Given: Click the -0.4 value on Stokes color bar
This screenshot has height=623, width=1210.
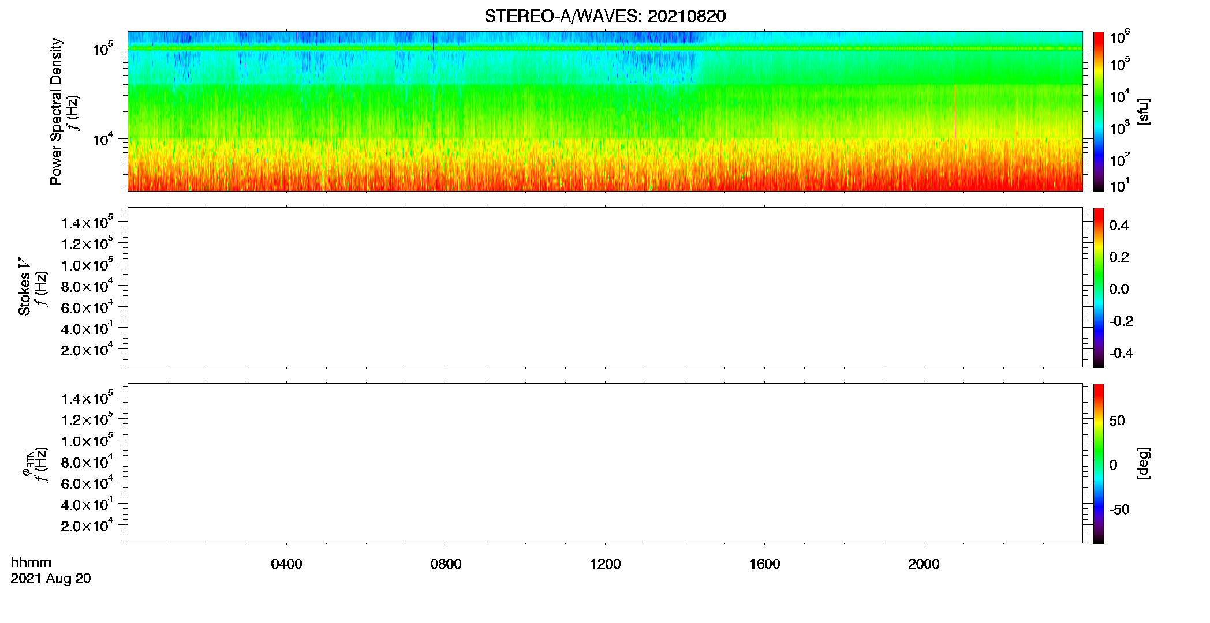Looking at the screenshot, I should point(1121,354).
